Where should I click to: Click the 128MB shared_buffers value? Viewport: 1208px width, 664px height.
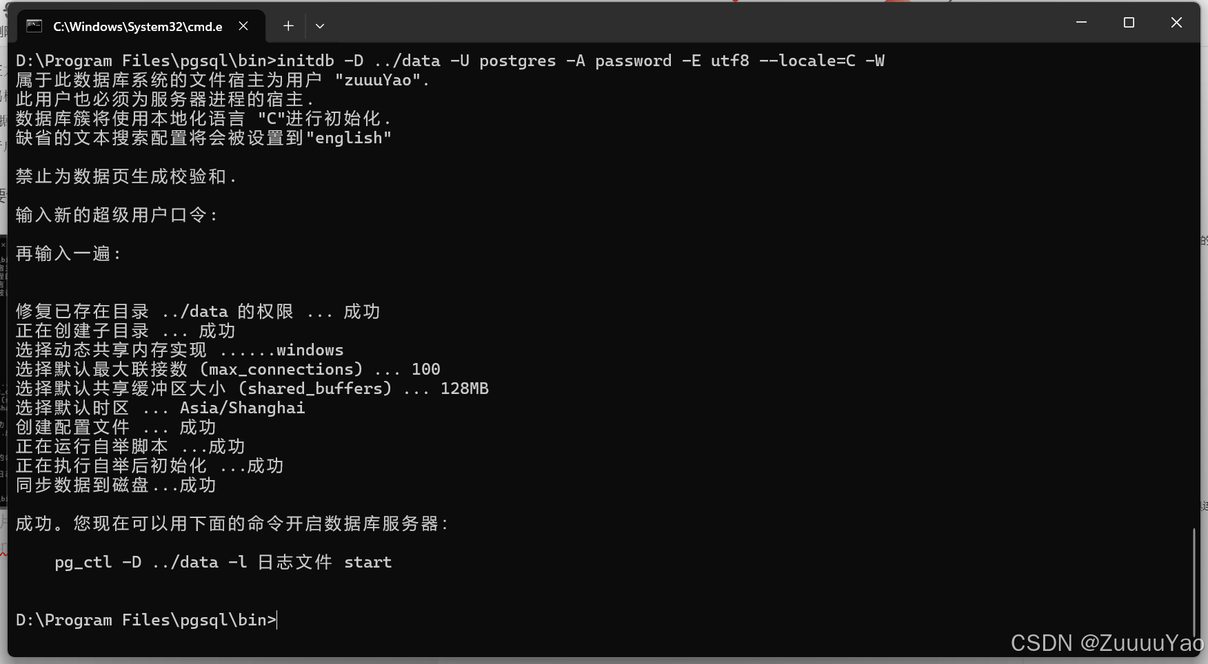(x=465, y=388)
